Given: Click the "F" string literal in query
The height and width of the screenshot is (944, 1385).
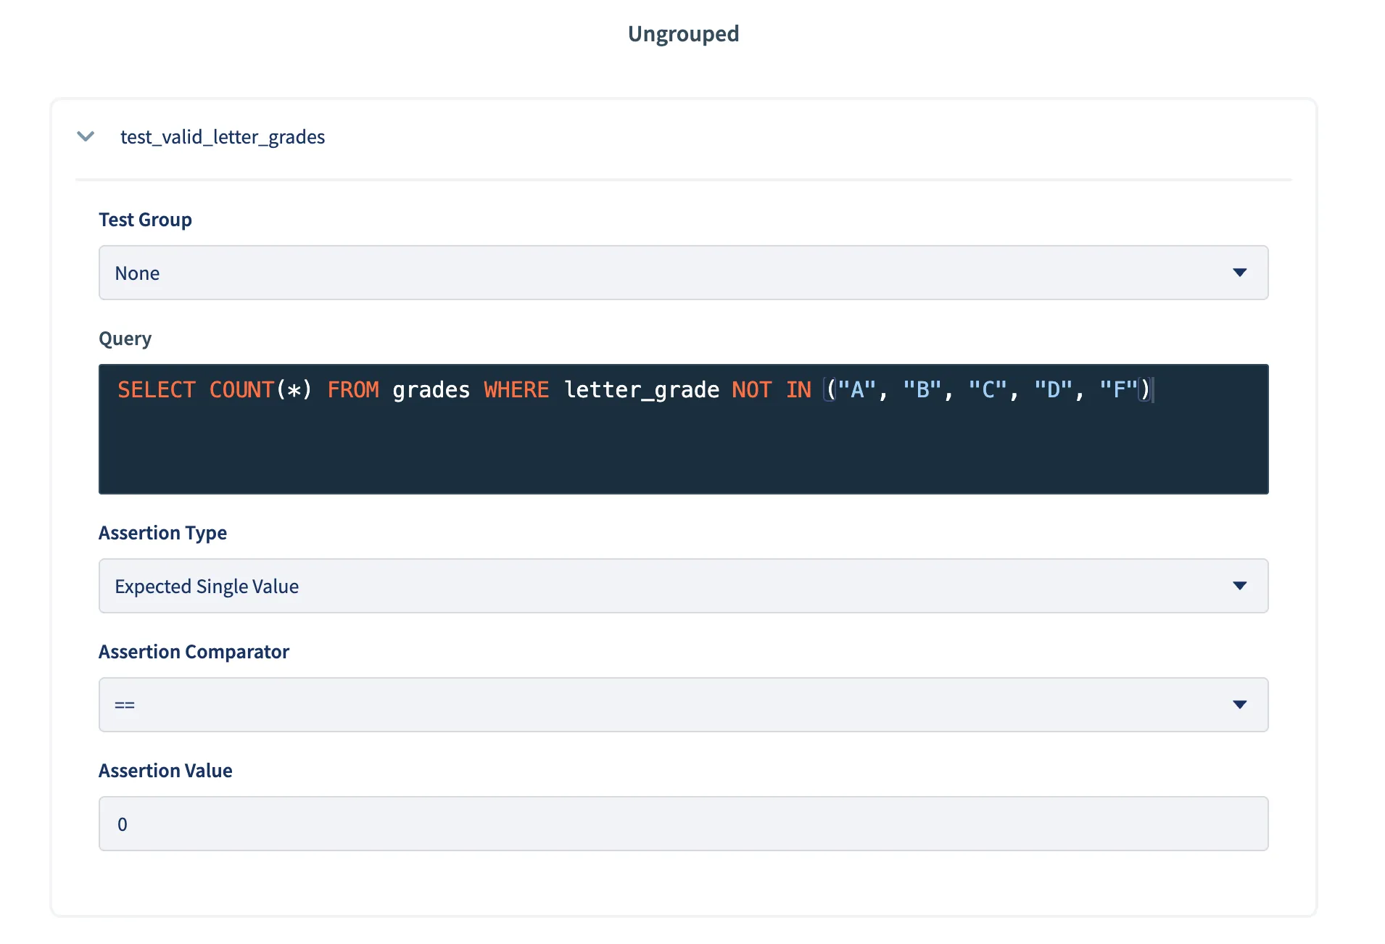Looking at the screenshot, I should click(x=1118, y=390).
